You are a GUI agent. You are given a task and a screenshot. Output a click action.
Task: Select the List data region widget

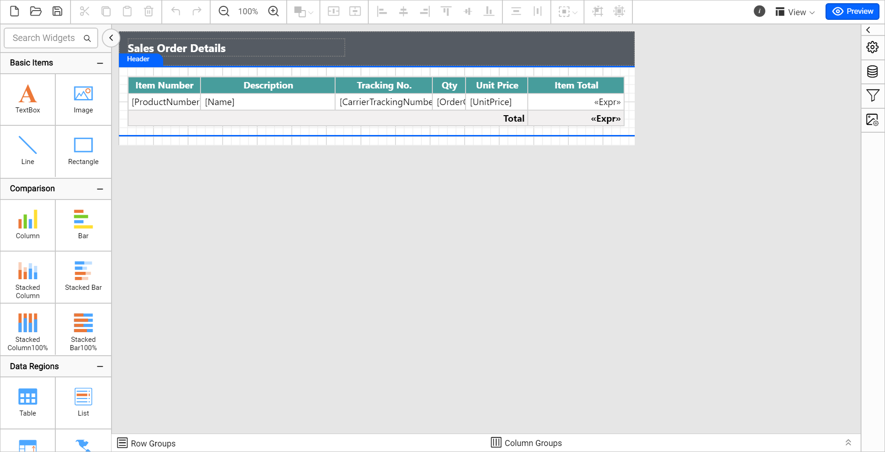[x=83, y=403]
